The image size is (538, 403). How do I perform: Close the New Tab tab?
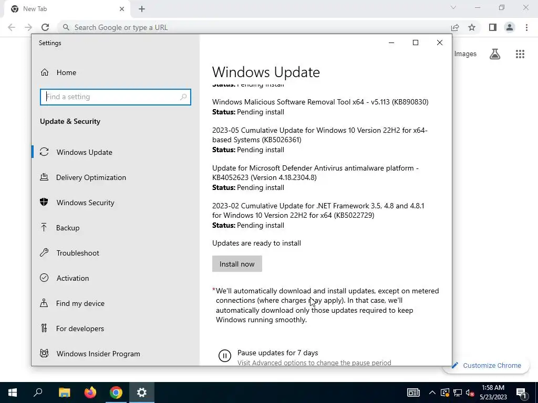pyautogui.click(x=122, y=9)
